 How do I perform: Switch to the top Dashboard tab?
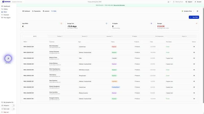click(x=26, y=11)
